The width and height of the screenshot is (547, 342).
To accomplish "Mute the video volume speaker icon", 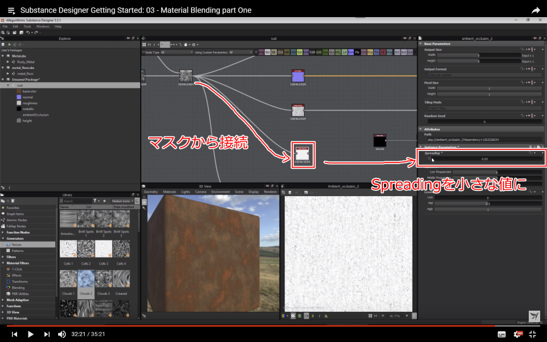I will pos(62,335).
